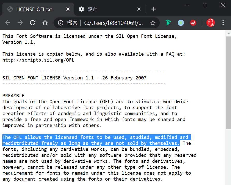231x185 pixels.
Task: Open the red ExpressVPN extension
Action: pyautogui.click(x=193, y=23)
